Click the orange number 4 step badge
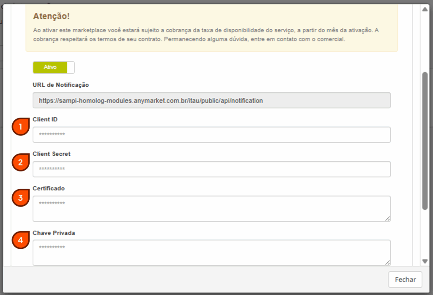The image size is (433, 295). click(20, 241)
